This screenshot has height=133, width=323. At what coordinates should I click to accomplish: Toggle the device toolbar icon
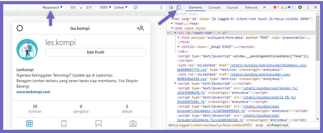[178, 7]
